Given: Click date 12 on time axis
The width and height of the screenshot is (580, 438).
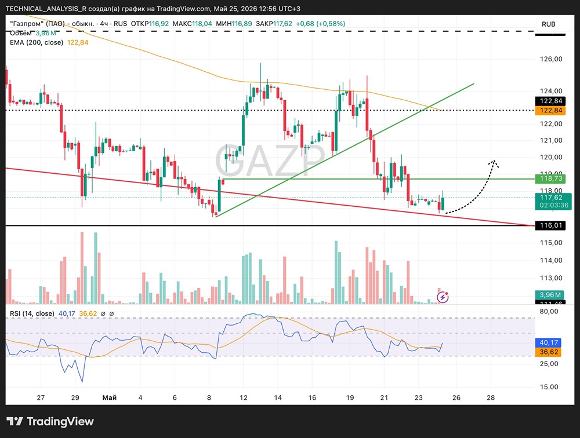Looking at the screenshot, I should (x=244, y=397).
